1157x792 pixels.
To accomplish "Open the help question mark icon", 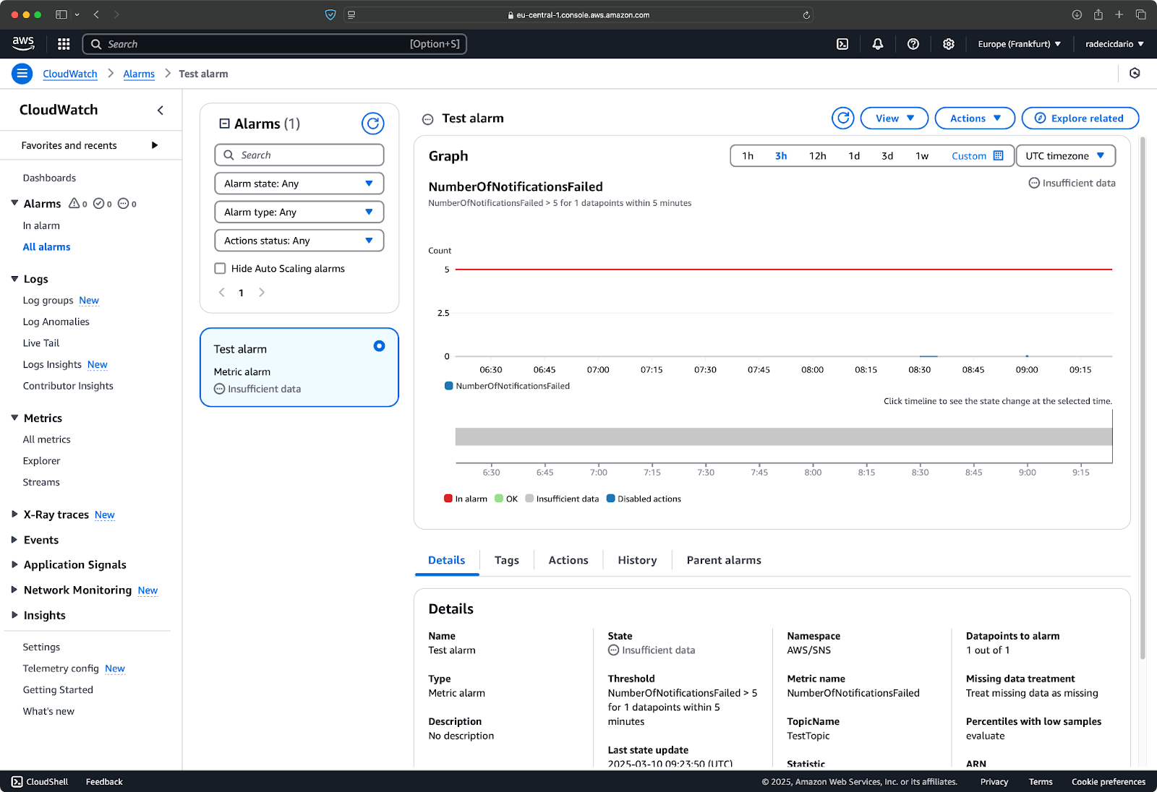I will [x=913, y=44].
